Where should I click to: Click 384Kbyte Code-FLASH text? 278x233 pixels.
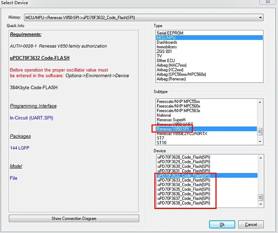pos(34,88)
